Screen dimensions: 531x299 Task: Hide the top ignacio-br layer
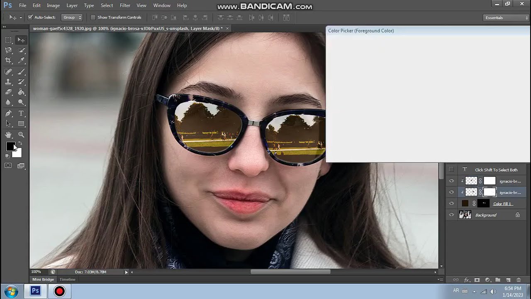[451, 181]
